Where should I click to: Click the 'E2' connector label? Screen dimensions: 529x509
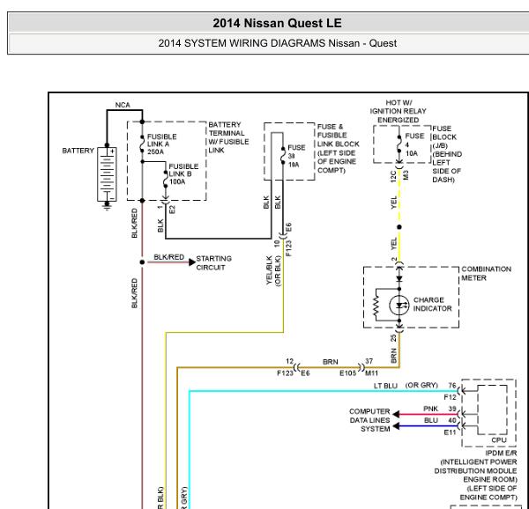click(172, 210)
